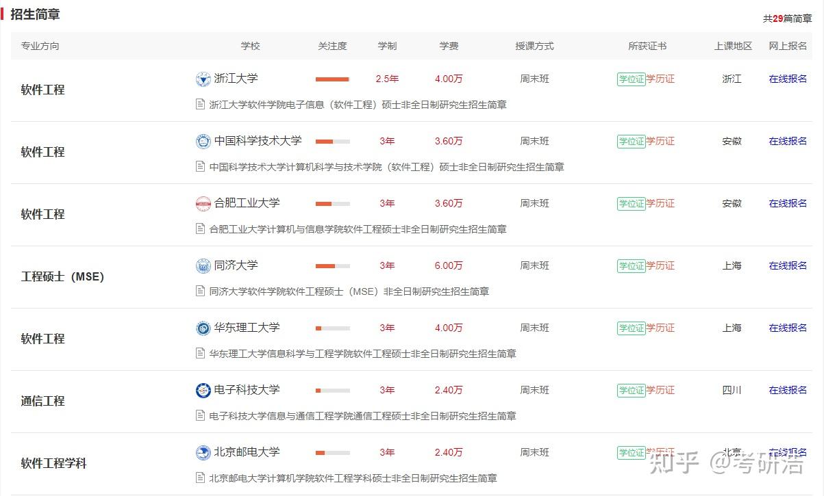The image size is (824, 496).
Task: Open 北京邮电大学计算机学院软件工程学科 brochure link
Action: pos(353,478)
